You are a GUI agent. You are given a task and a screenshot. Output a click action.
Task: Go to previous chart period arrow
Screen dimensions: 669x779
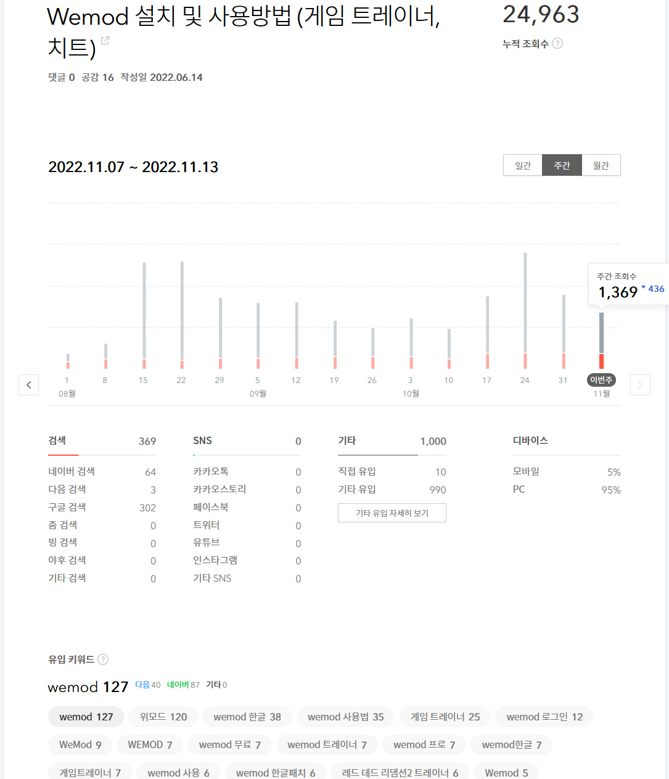[x=28, y=385]
